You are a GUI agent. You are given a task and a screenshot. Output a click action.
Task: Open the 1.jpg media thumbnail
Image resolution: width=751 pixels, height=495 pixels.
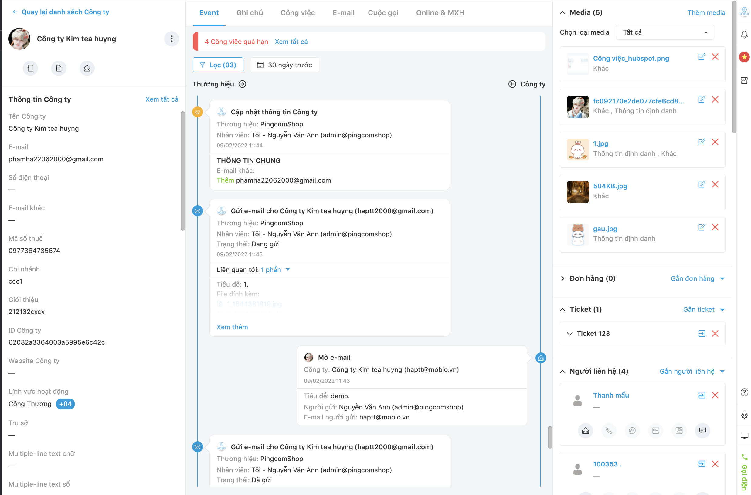[578, 149]
